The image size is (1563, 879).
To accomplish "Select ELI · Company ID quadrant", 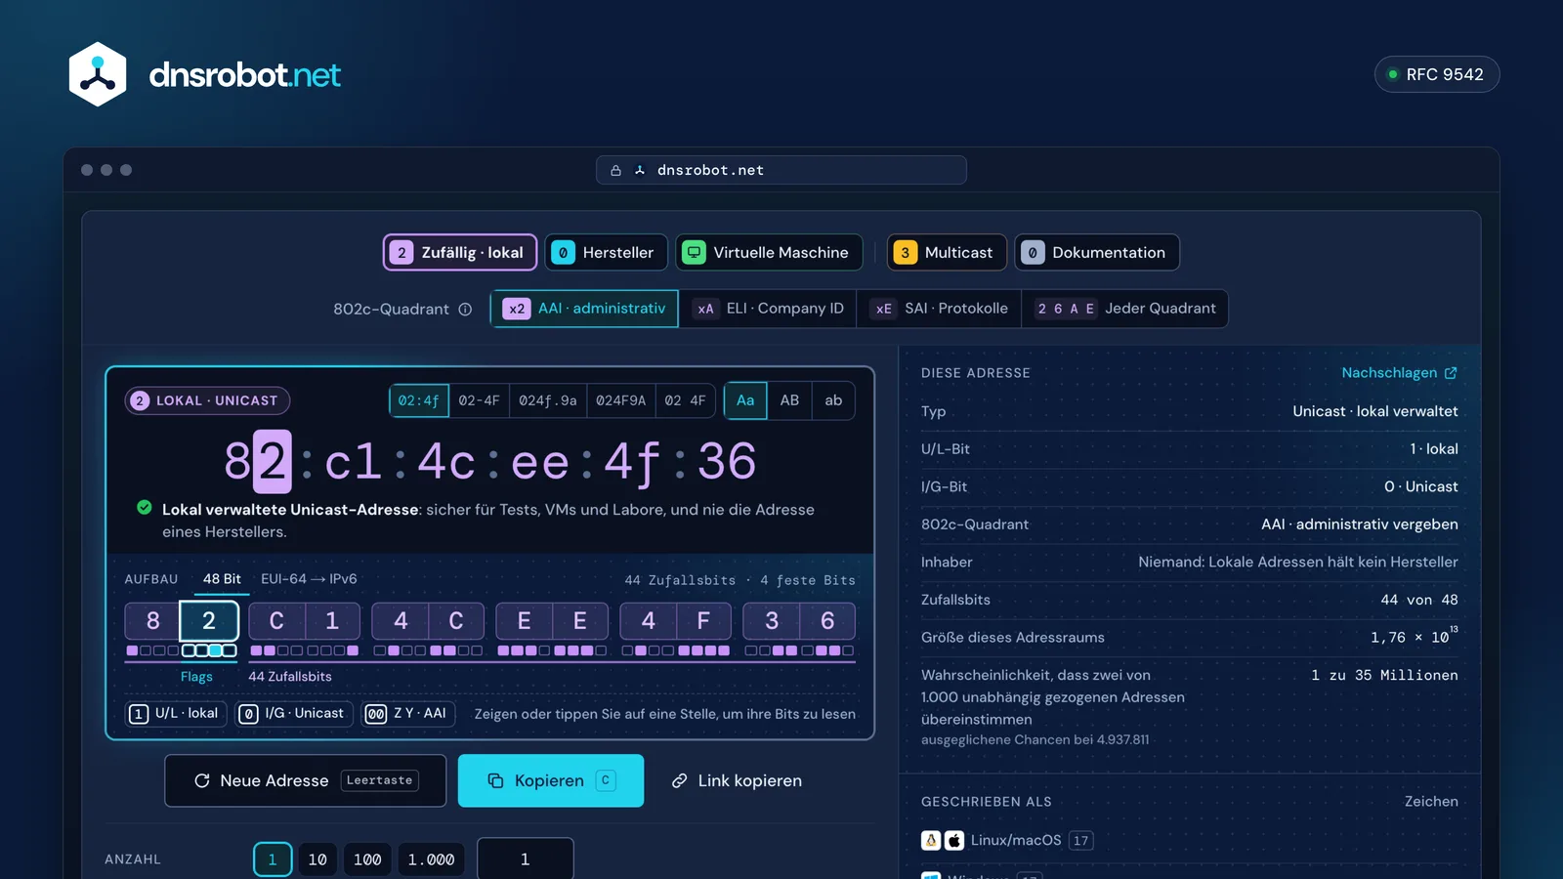I will point(768,309).
